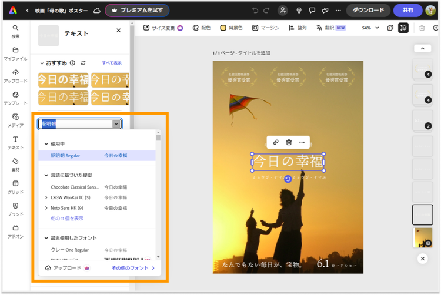Open 配色 color theme option
Screen dimensions: 441x295
201,28
